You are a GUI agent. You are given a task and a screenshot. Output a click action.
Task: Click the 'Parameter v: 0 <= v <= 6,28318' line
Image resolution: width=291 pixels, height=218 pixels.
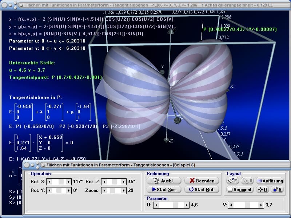pyautogui.click(x=47, y=48)
